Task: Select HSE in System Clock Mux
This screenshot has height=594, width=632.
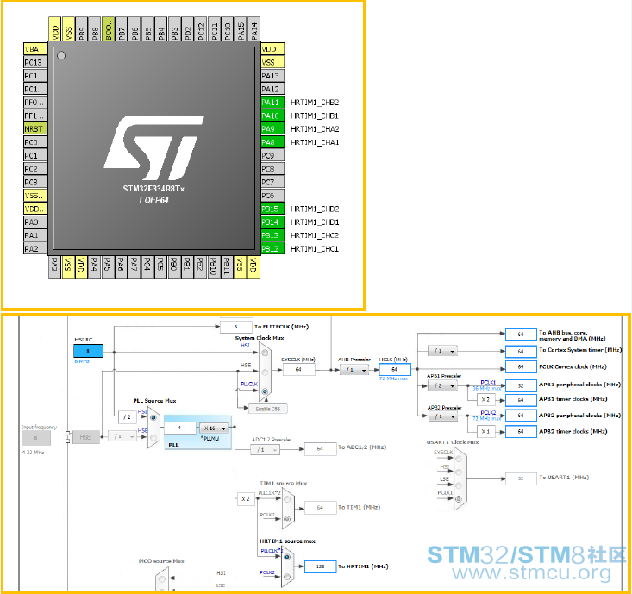Action: click(265, 372)
